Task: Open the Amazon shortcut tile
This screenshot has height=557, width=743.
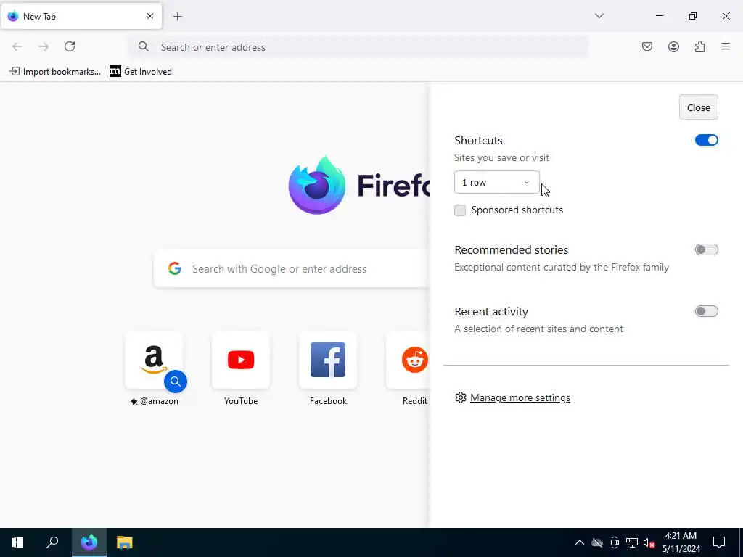Action: (154, 360)
